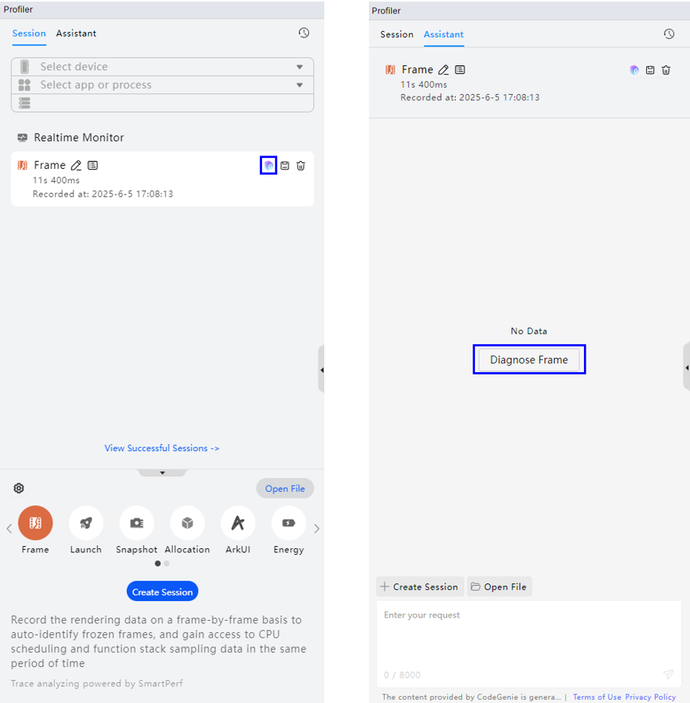Rename Frame session with pencil icon in right panel

[x=443, y=70]
